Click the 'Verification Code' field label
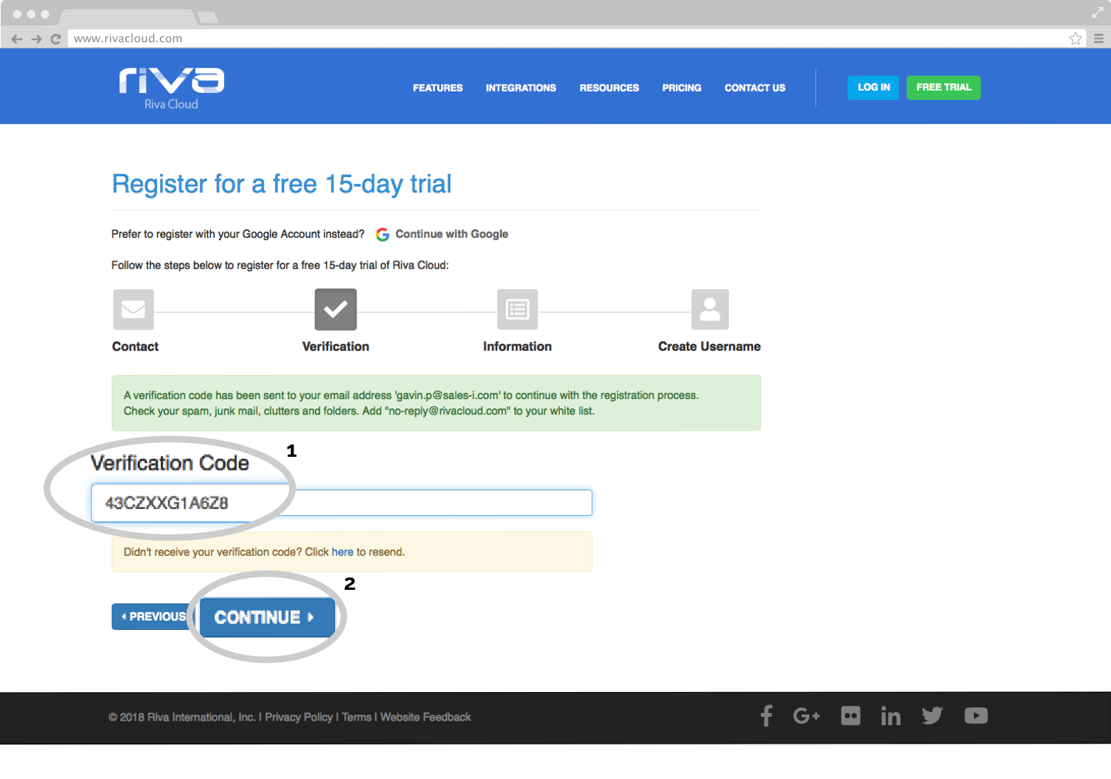1111x779 pixels. coord(170,463)
